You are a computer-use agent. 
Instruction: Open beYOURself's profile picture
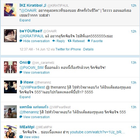(x=10, y=36)
